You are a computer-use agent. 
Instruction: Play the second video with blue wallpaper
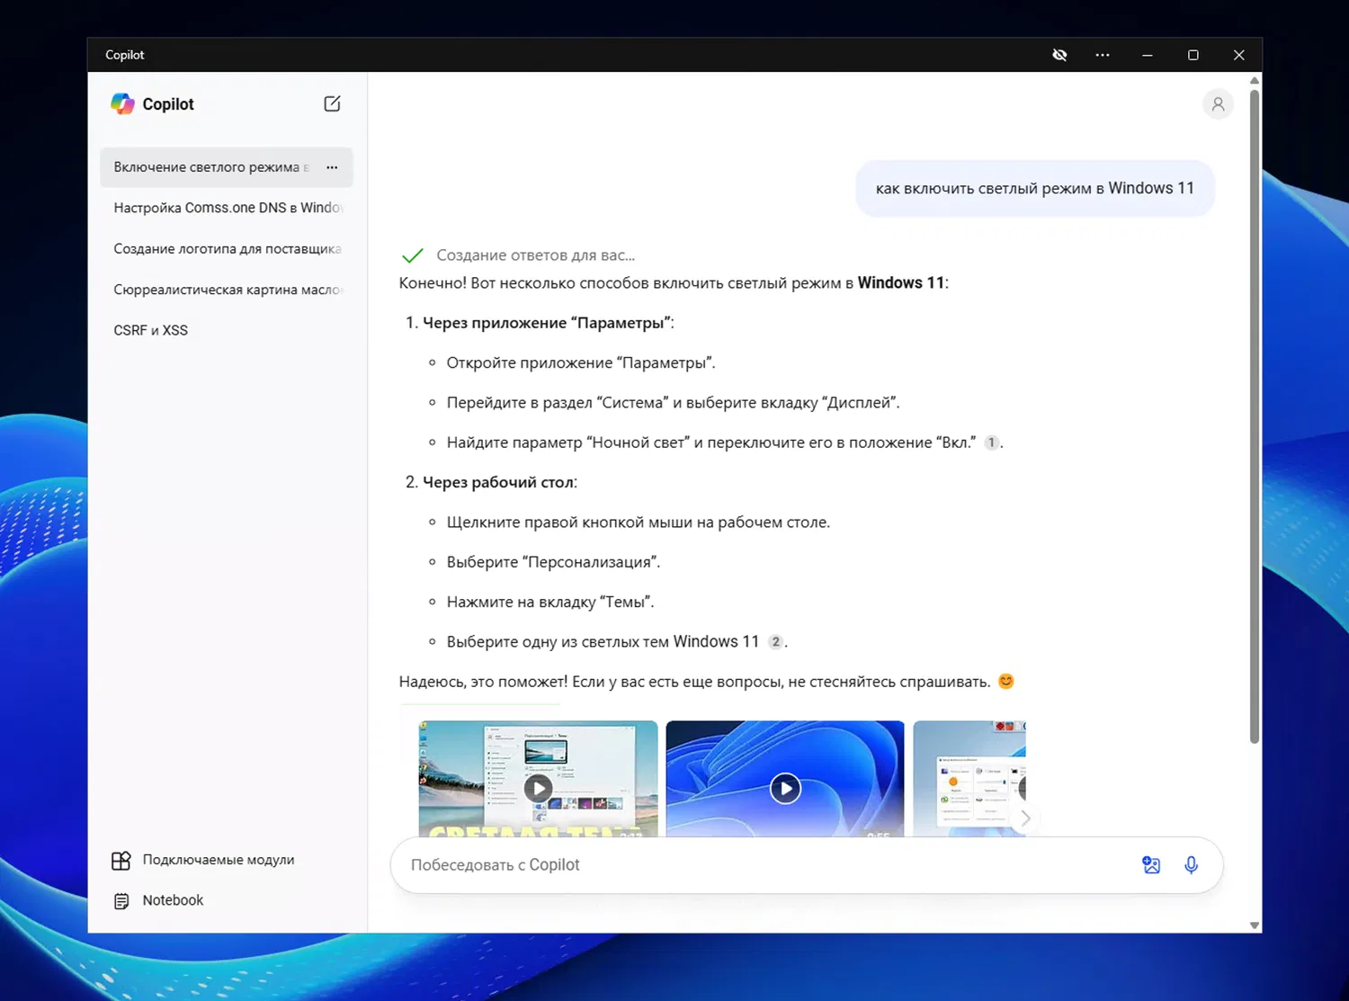(x=785, y=789)
